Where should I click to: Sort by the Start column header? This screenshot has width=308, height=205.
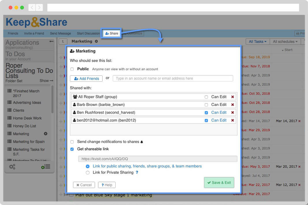287,50
